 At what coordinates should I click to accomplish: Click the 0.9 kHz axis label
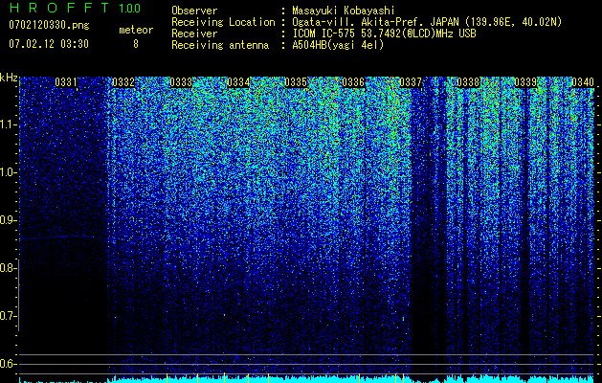coord(8,220)
